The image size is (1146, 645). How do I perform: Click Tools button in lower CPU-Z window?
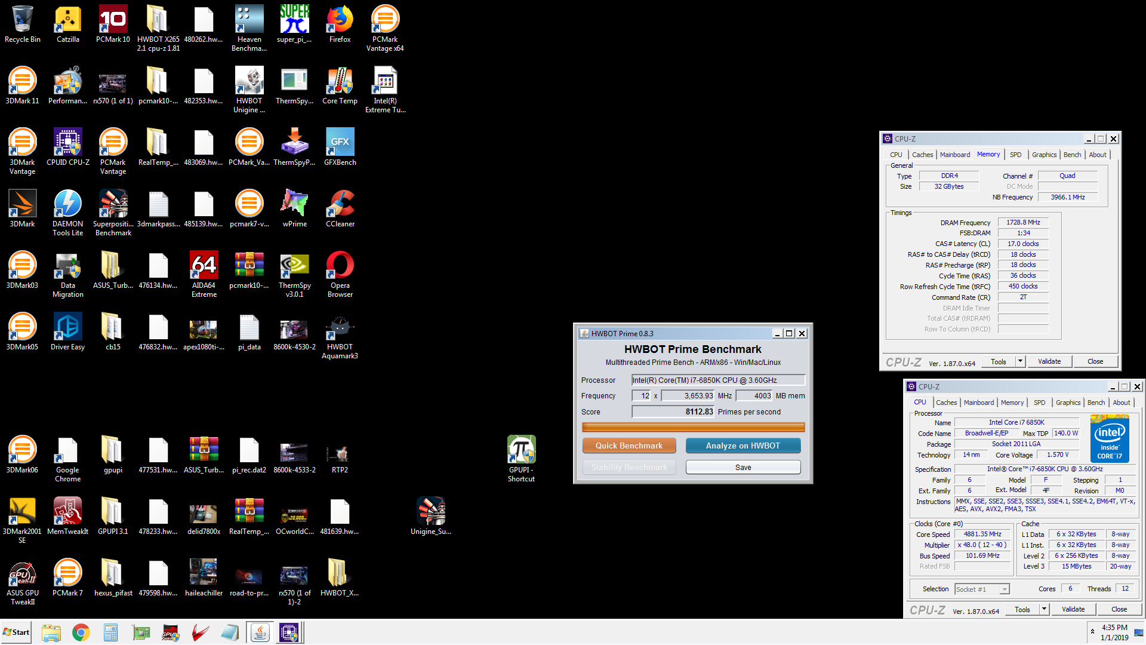tap(1022, 609)
